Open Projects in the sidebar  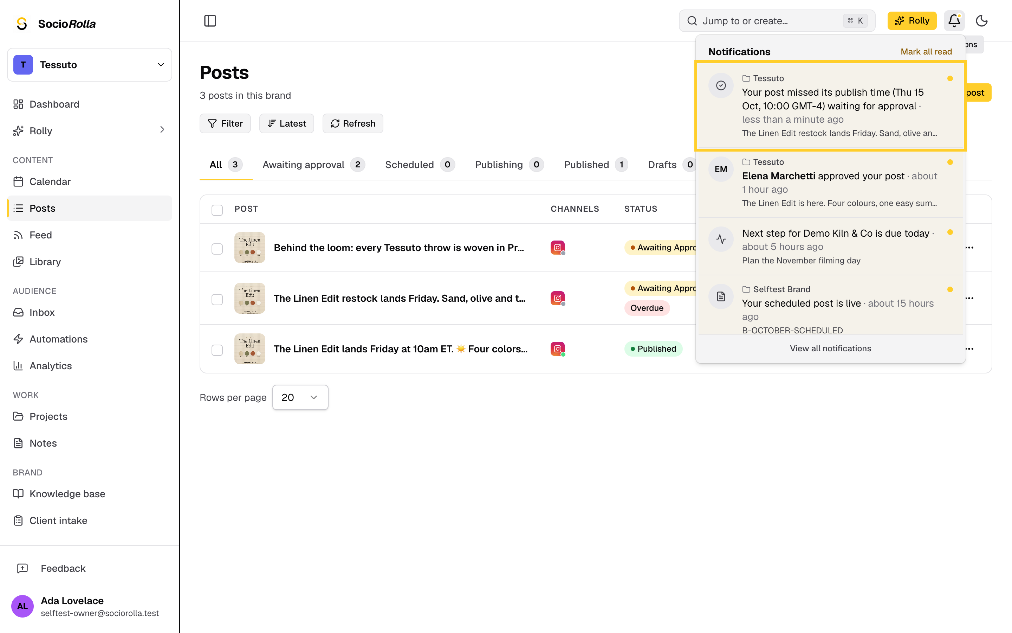[90, 417]
